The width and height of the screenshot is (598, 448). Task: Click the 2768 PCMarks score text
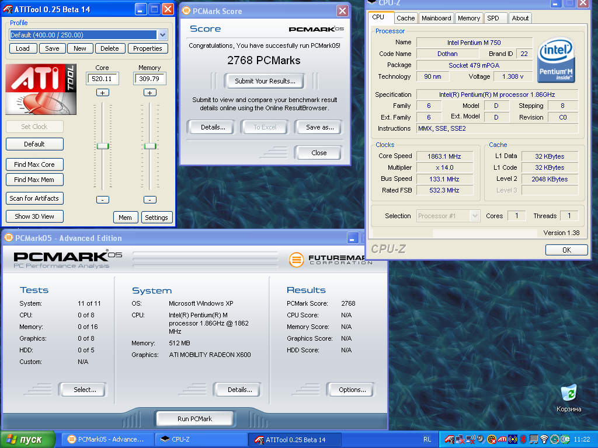[264, 60]
